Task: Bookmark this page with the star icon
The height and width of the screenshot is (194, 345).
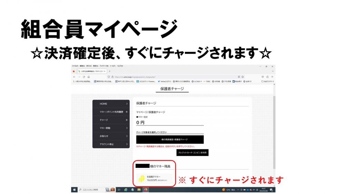Action: (x=243, y=77)
